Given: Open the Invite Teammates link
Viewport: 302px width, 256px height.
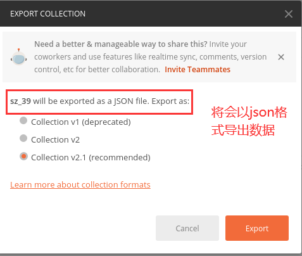Looking at the screenshot, I should click(198, 70).
